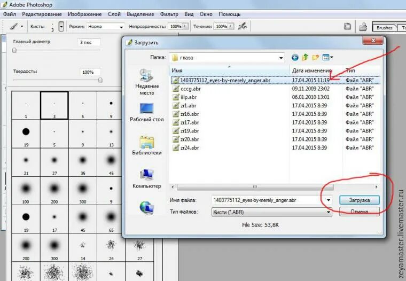406x281 pixels.
Task: Select file zr16.abr
Action: pyautogui.click(x=186, y=114)
